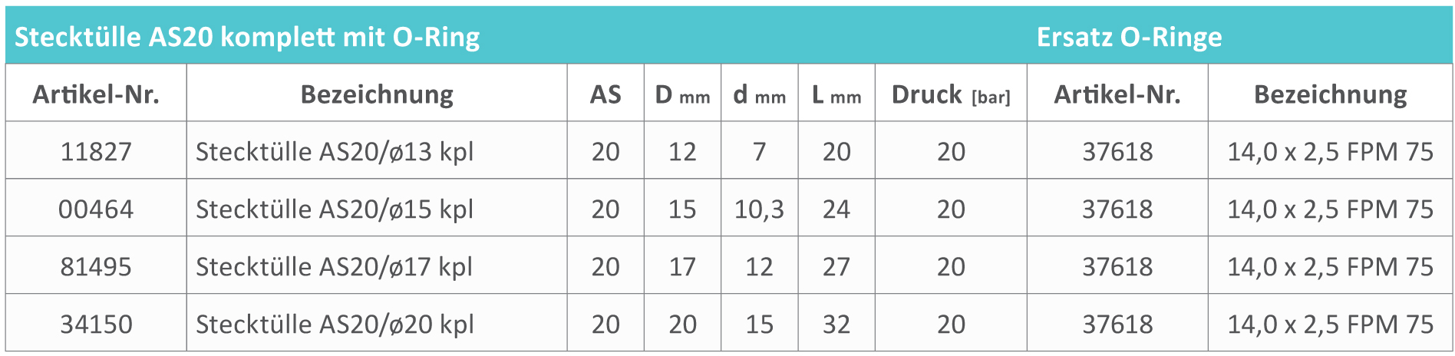1455x356 pixels.
Task: Click the D mm column header
Action: (x=682, y=94)
